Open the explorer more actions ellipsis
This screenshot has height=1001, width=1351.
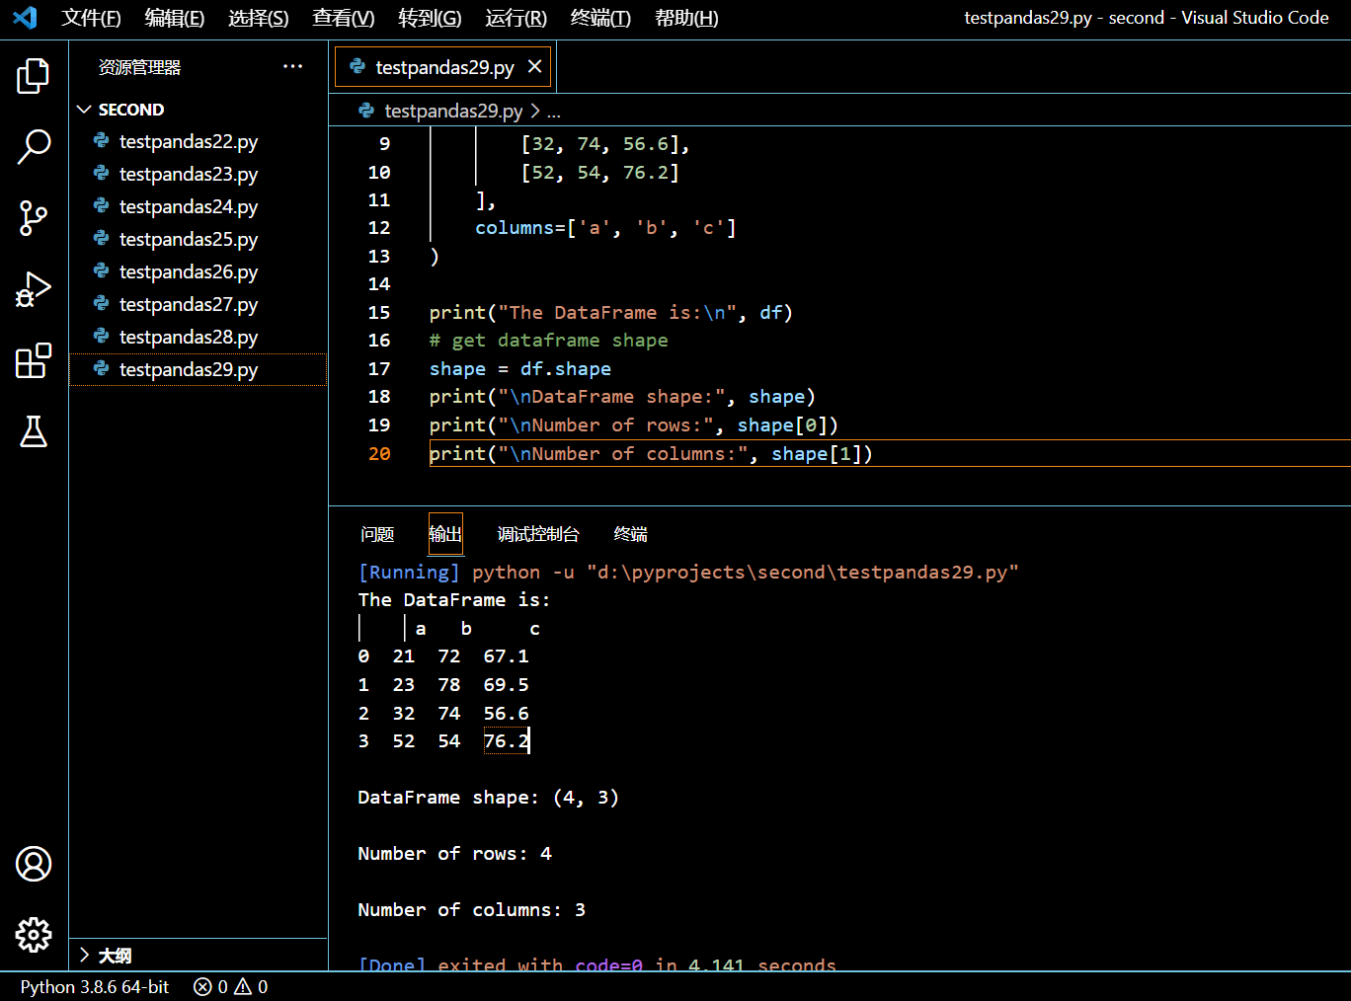tap(292, 67)
